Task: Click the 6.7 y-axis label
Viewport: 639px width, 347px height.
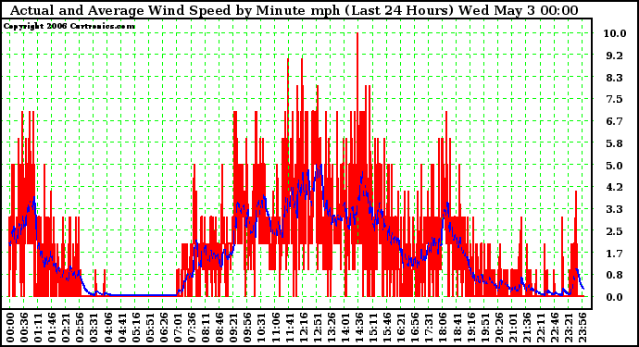Action: 615,121
